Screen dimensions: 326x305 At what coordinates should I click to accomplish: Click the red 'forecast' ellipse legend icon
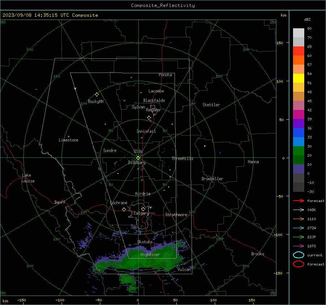click(298, 264)
